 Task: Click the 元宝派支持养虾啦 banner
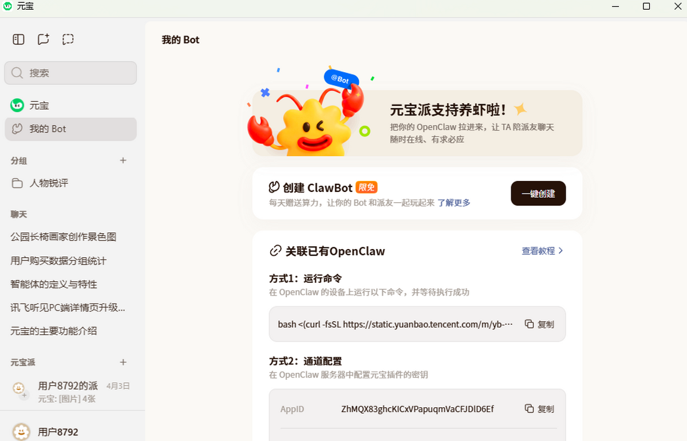coord(417,123)
